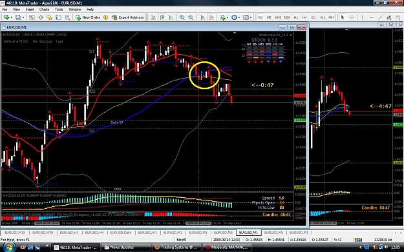Select the equidistant channel tool
404x252 pixels.
pos(389,17)
